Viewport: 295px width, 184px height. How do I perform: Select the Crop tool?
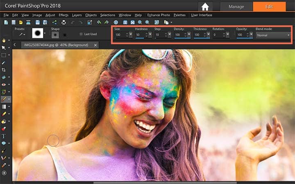coord(4,70)
